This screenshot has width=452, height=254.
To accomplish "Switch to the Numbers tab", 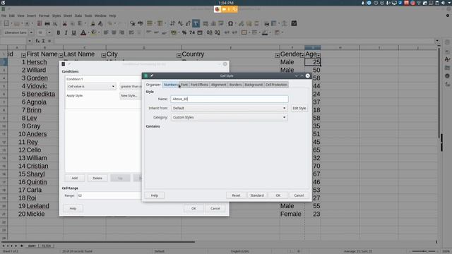I will [x=171, y=85].
